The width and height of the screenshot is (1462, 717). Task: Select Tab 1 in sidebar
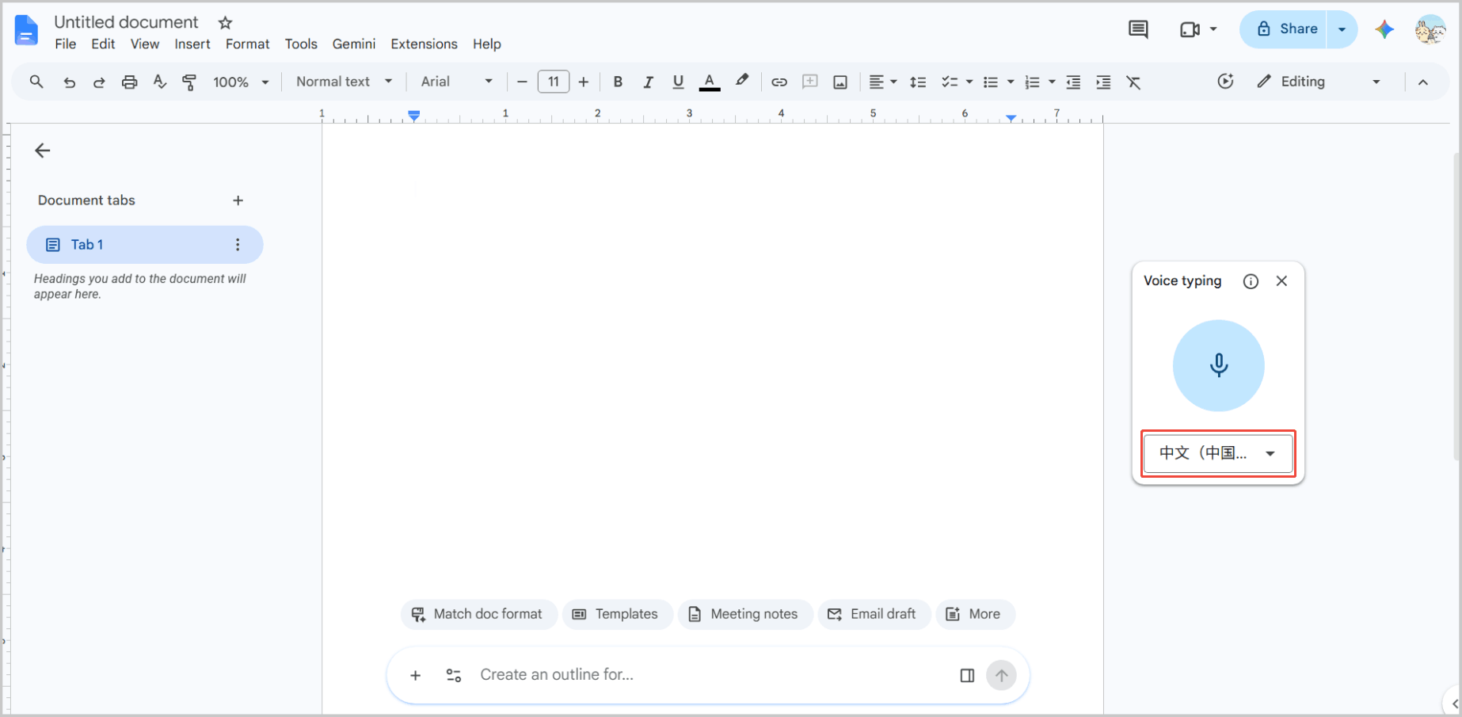(x=145, y=245)
